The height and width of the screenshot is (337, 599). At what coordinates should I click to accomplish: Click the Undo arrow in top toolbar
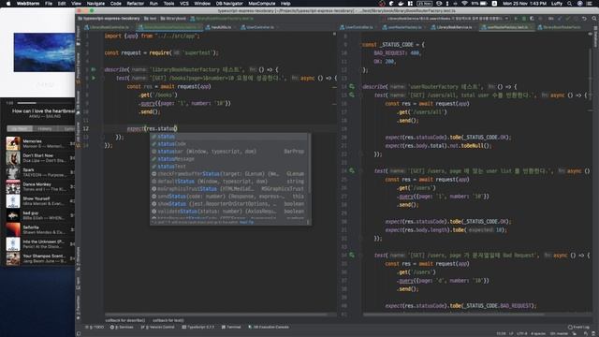(x=584, y=19)
